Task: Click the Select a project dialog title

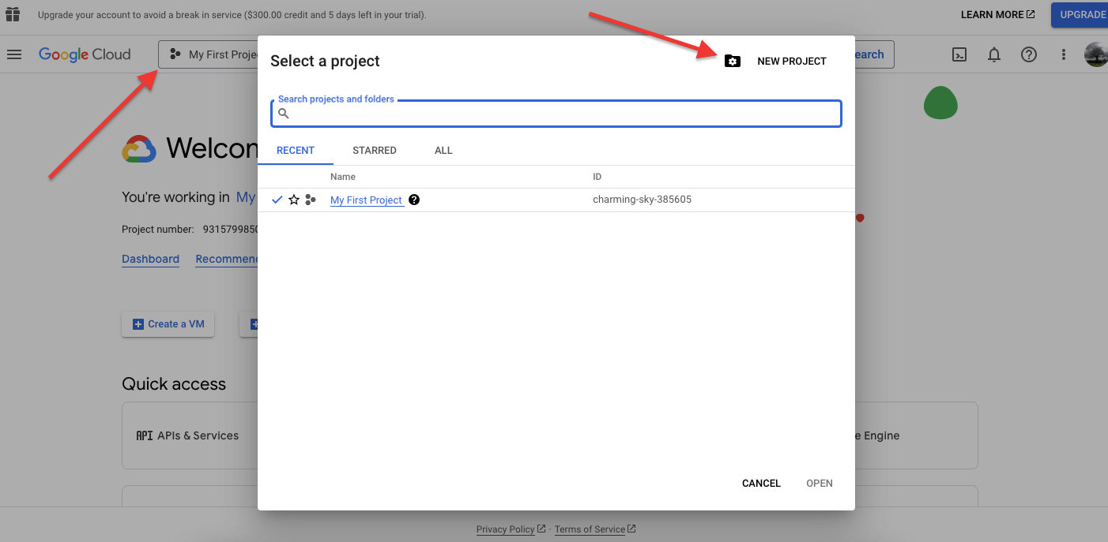Action: [x=325, y=61]
